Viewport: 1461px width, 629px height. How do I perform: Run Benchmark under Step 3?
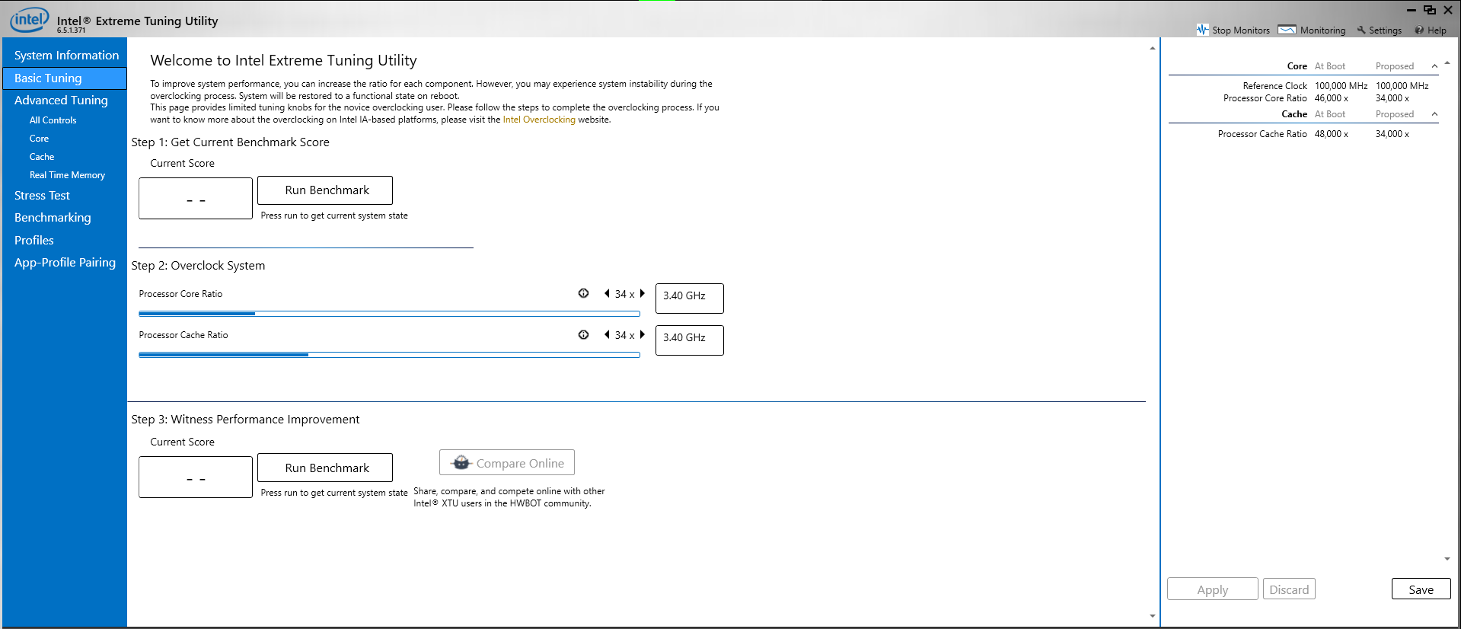click(325, 468)
